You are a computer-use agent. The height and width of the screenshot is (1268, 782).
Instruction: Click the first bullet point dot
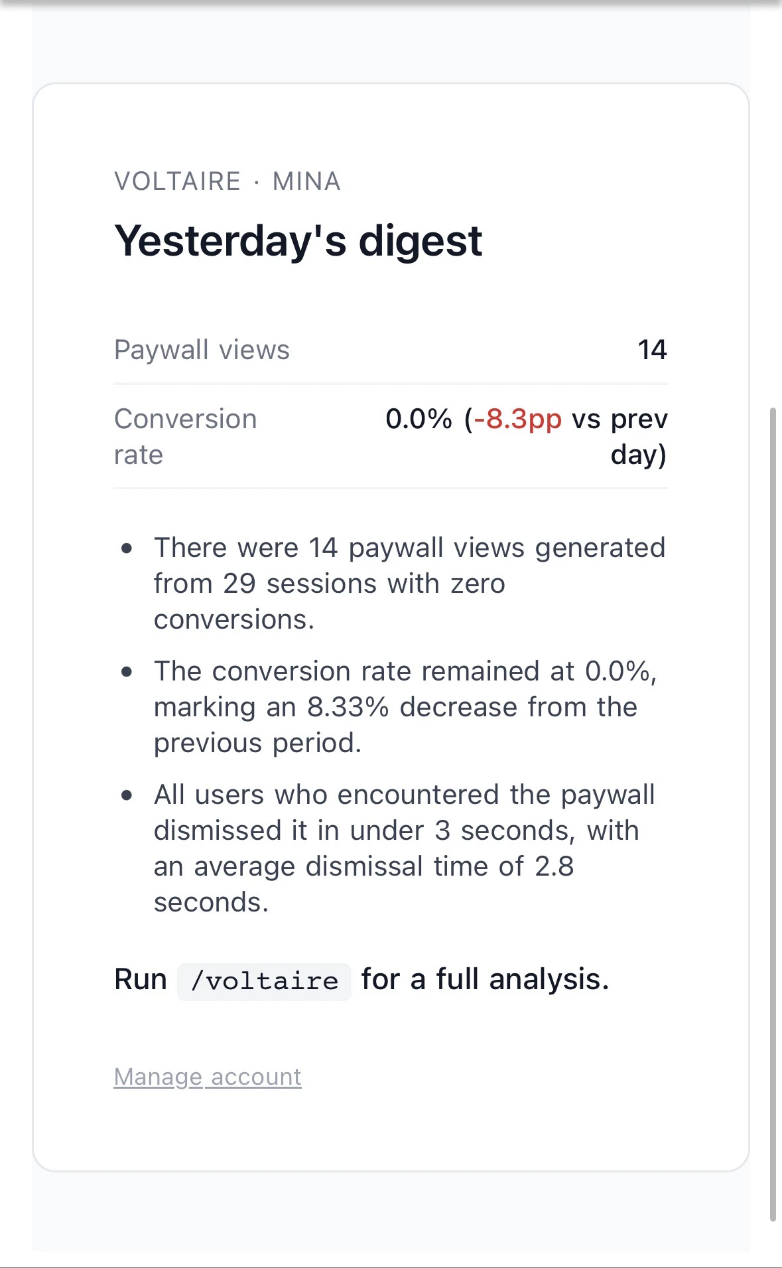click(127, 548)
